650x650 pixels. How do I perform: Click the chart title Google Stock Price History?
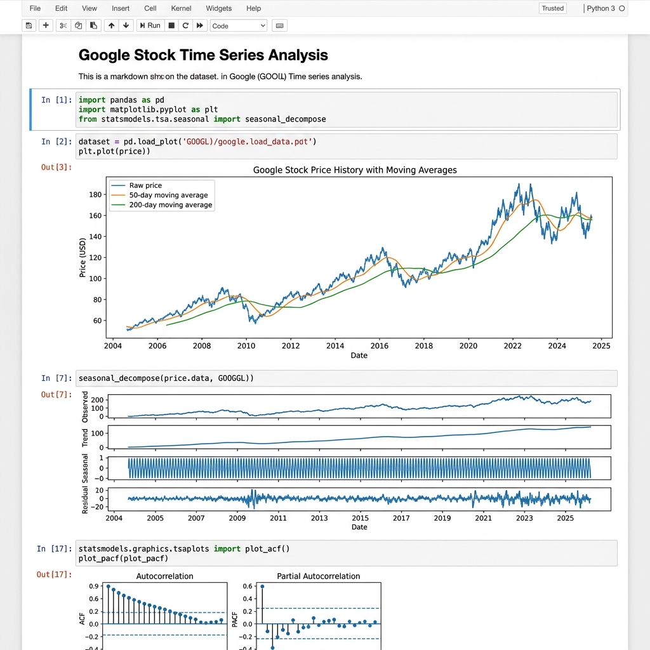(x=355, y=170)
